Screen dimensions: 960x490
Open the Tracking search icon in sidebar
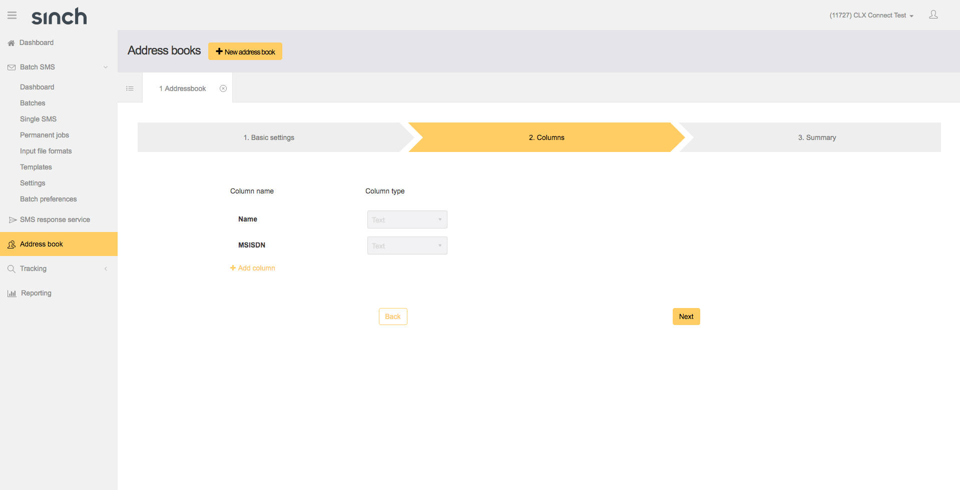click(12, 268)
